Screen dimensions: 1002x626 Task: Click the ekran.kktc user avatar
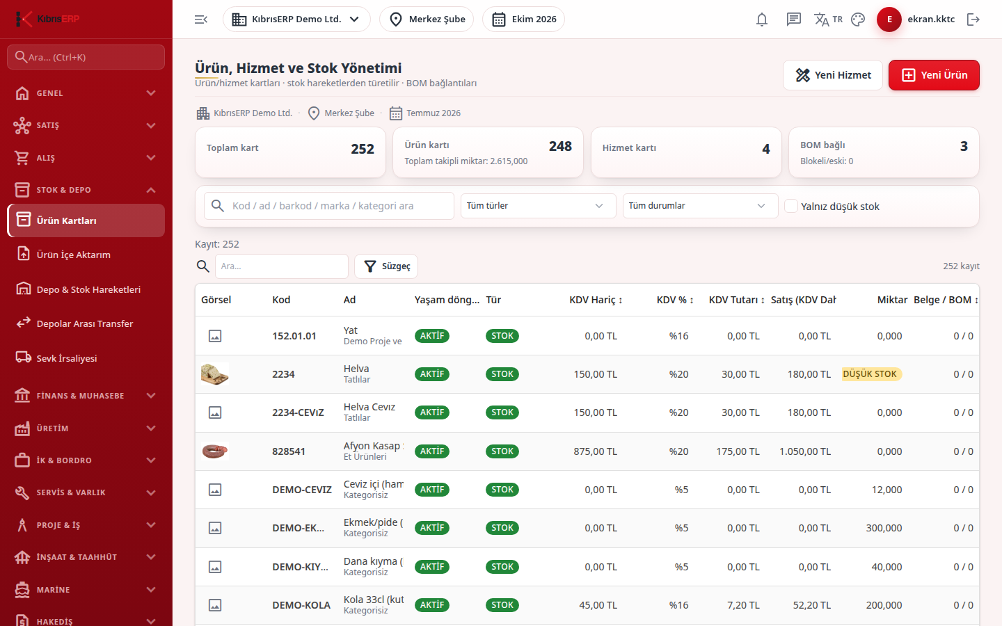(889, 19)
